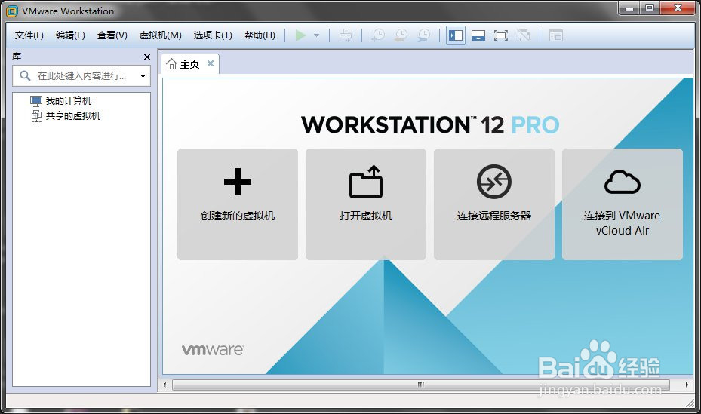This screenshot has height=414, width=701.
Task: Maximize the VMware Workstation window
Action: pyautogui.click(x=650, y=8)
